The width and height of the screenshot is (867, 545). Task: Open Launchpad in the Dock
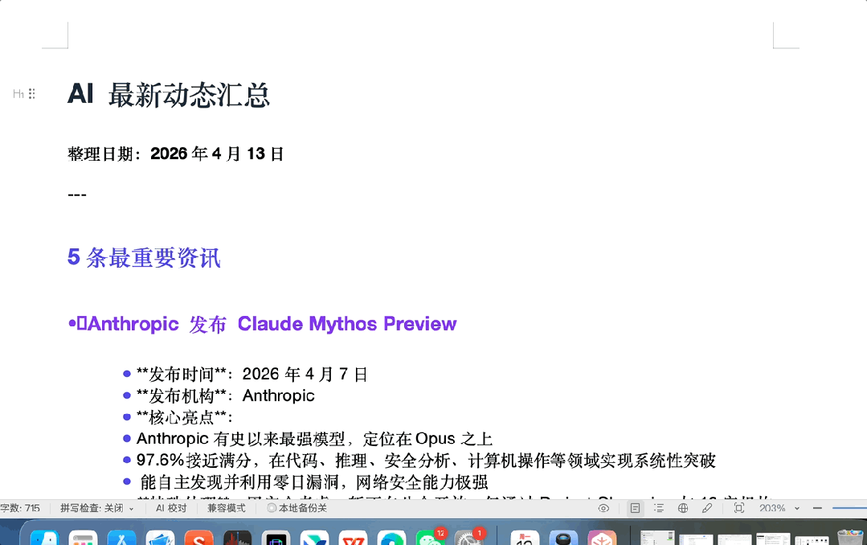click(x=83, y=539)
